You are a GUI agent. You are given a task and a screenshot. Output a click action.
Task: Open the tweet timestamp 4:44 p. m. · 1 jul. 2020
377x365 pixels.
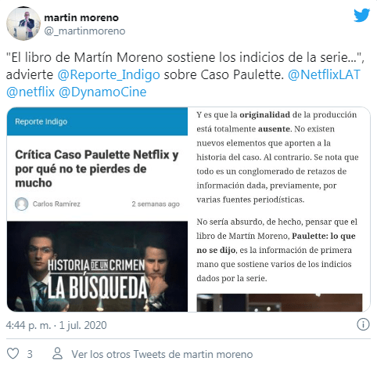pyautogui.click(x=56, y=325)
